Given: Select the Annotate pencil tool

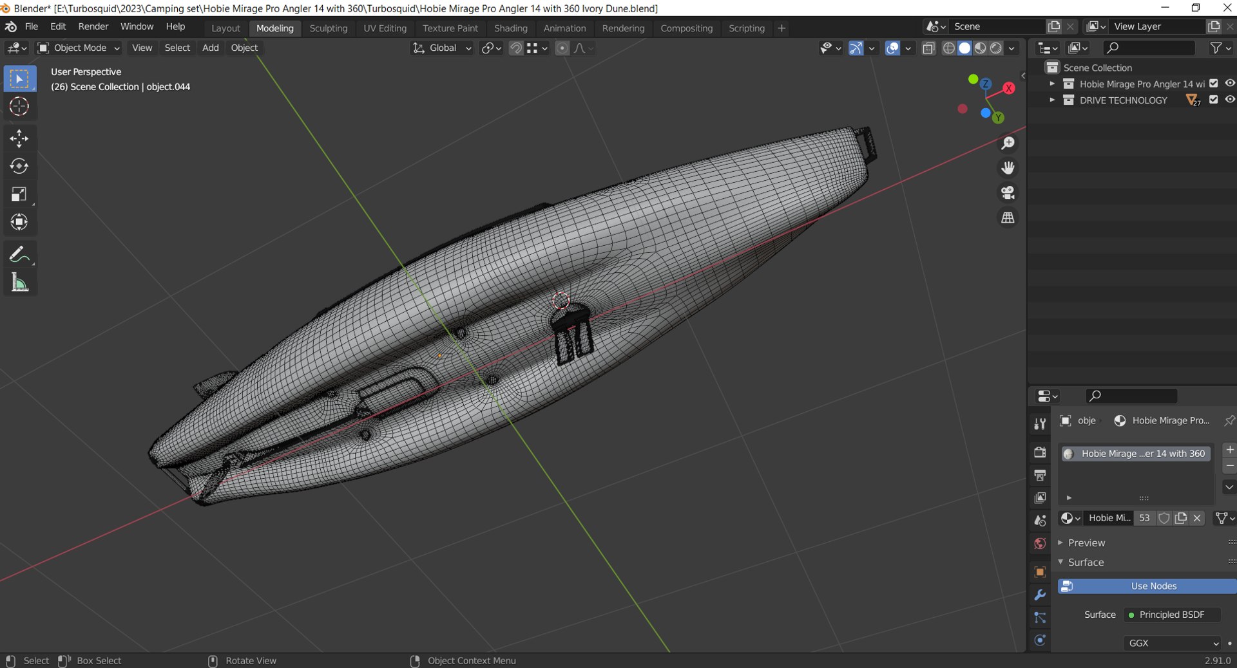Looking at the screenshot, I should [19, 254].
